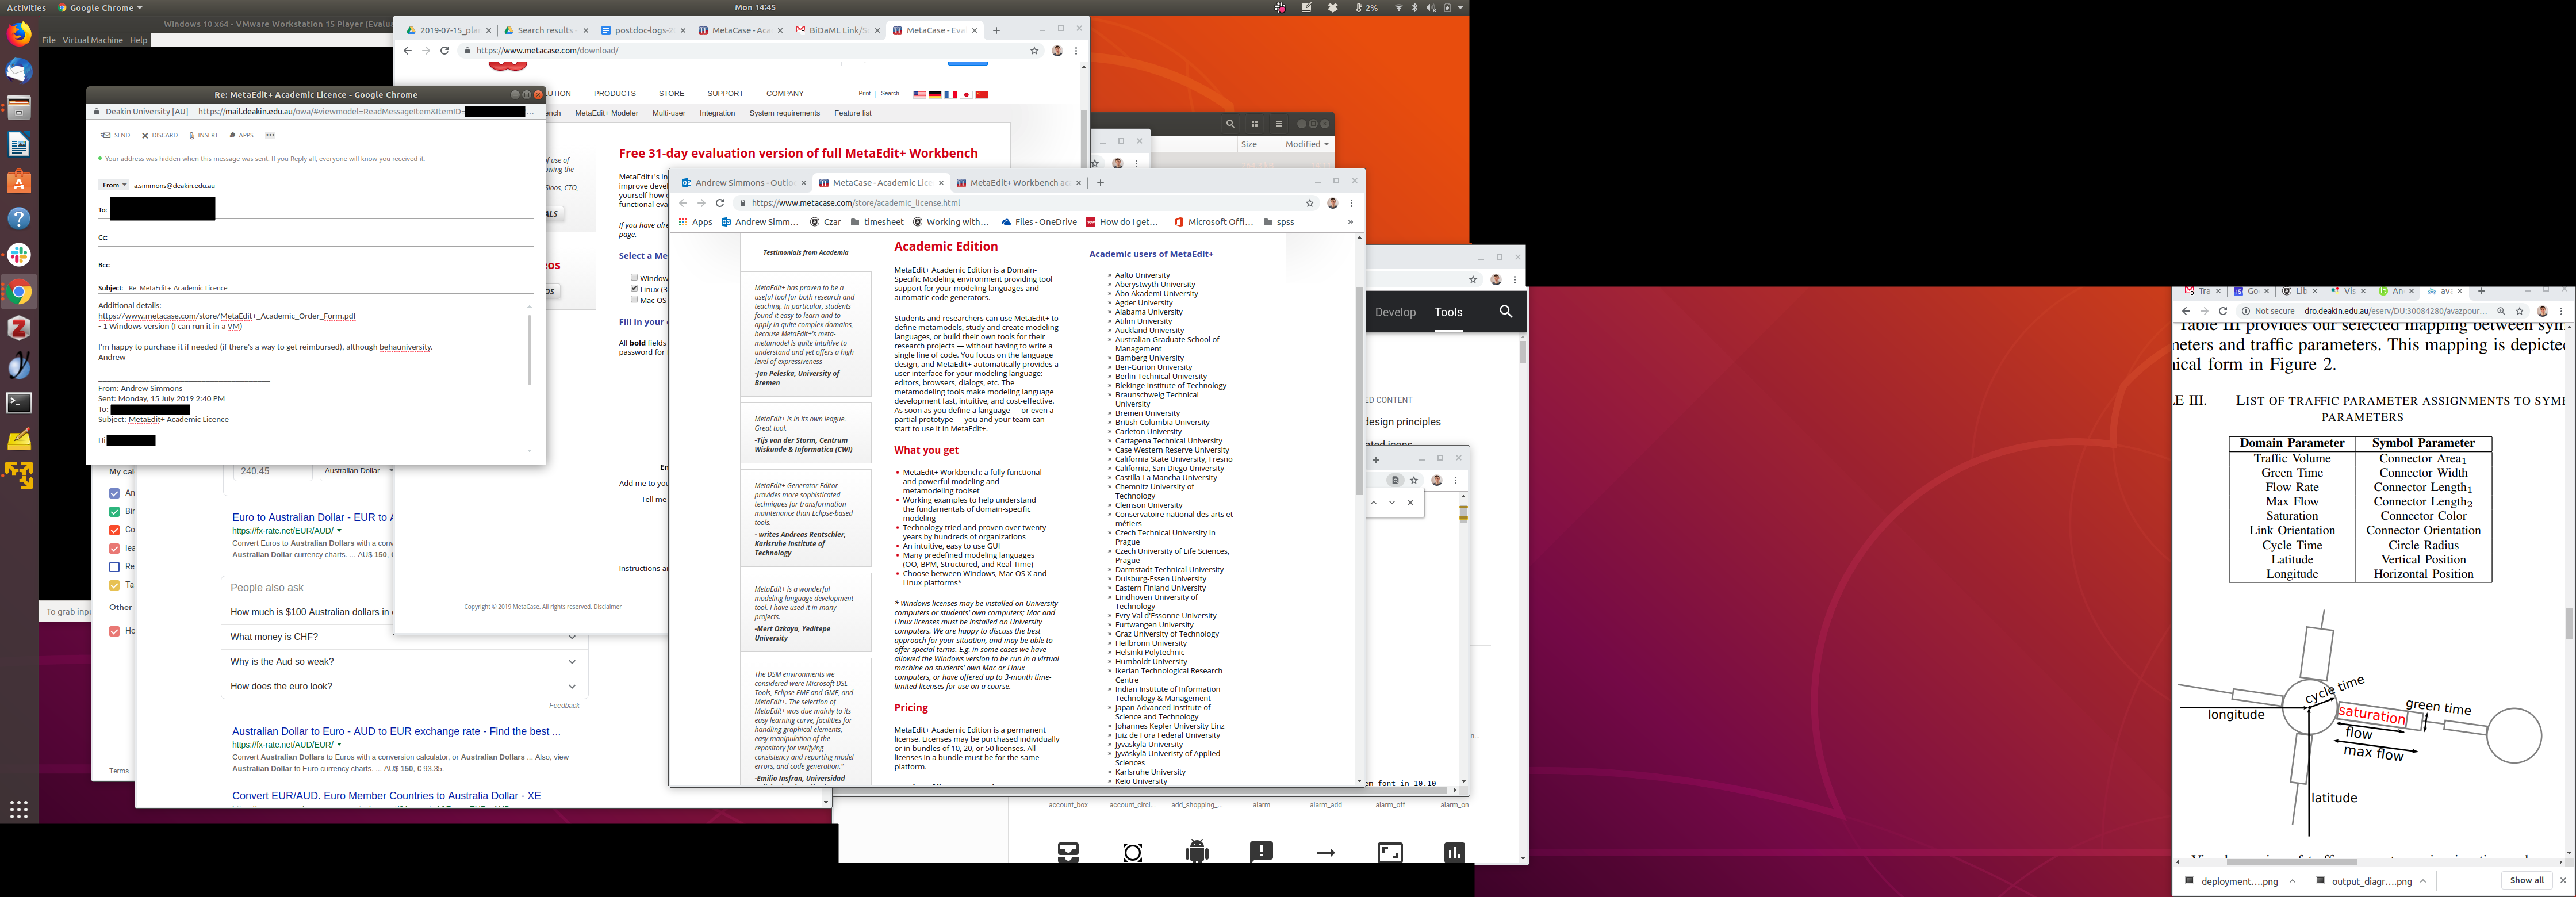The width and height of the screenshot is (2576, 897).
Task: Click Show all downloads button
Action: (2526, 881)
